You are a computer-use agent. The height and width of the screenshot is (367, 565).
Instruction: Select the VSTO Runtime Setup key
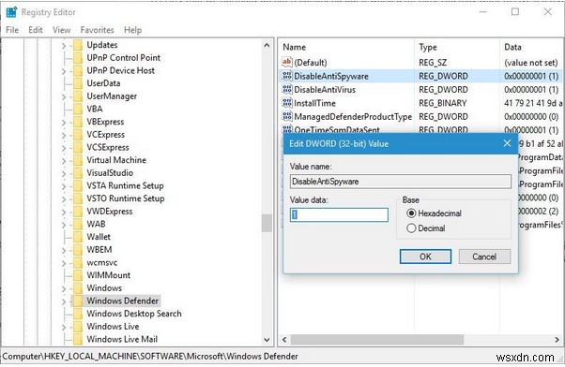(126, 198)
